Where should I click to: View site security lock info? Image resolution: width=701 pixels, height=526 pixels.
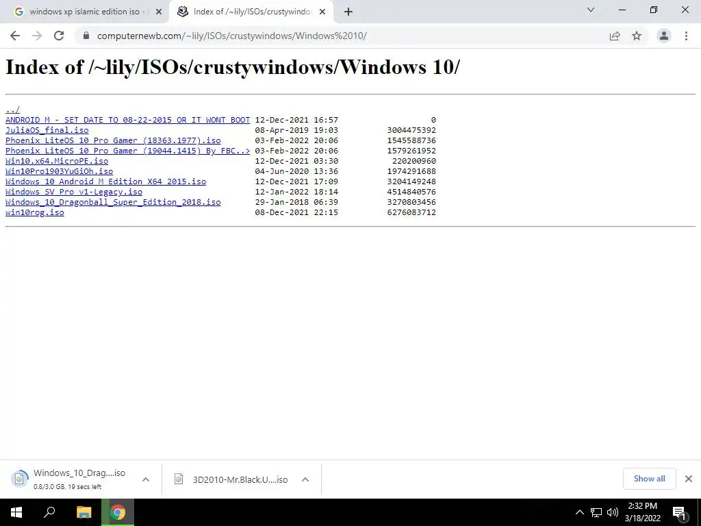point(86,36)
